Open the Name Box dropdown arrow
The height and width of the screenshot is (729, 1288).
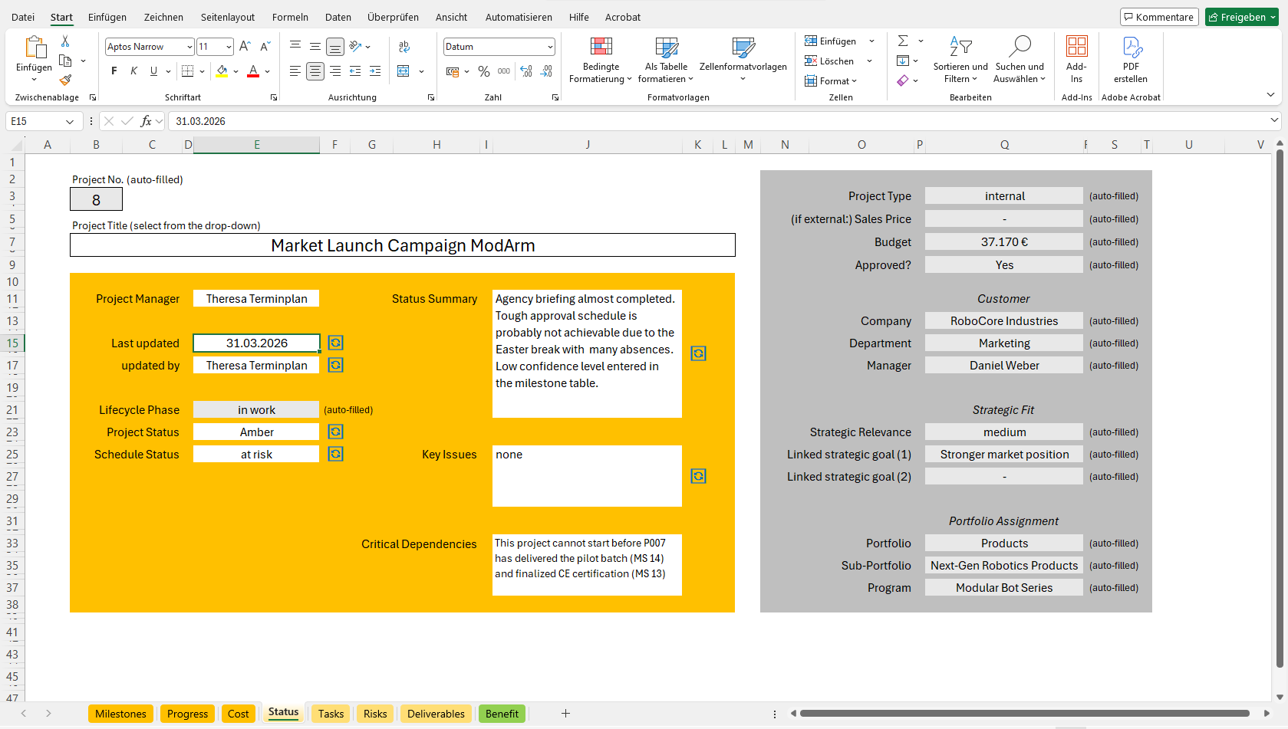click(70, 121)
